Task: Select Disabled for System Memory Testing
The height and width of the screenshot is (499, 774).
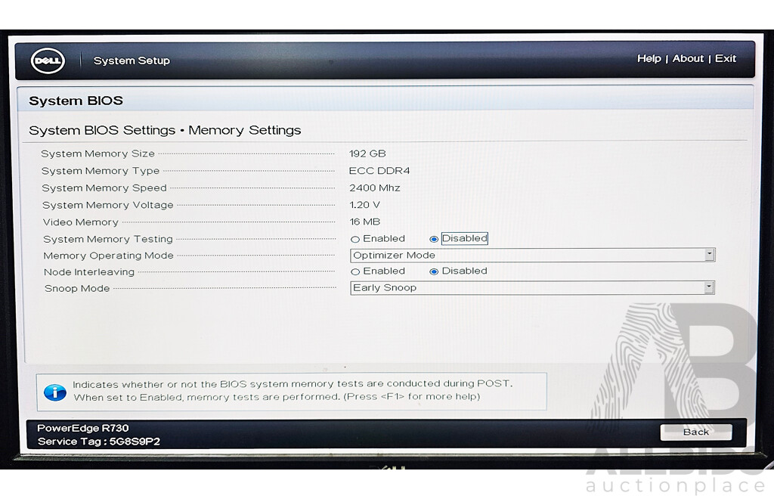Action: [434, 240]
